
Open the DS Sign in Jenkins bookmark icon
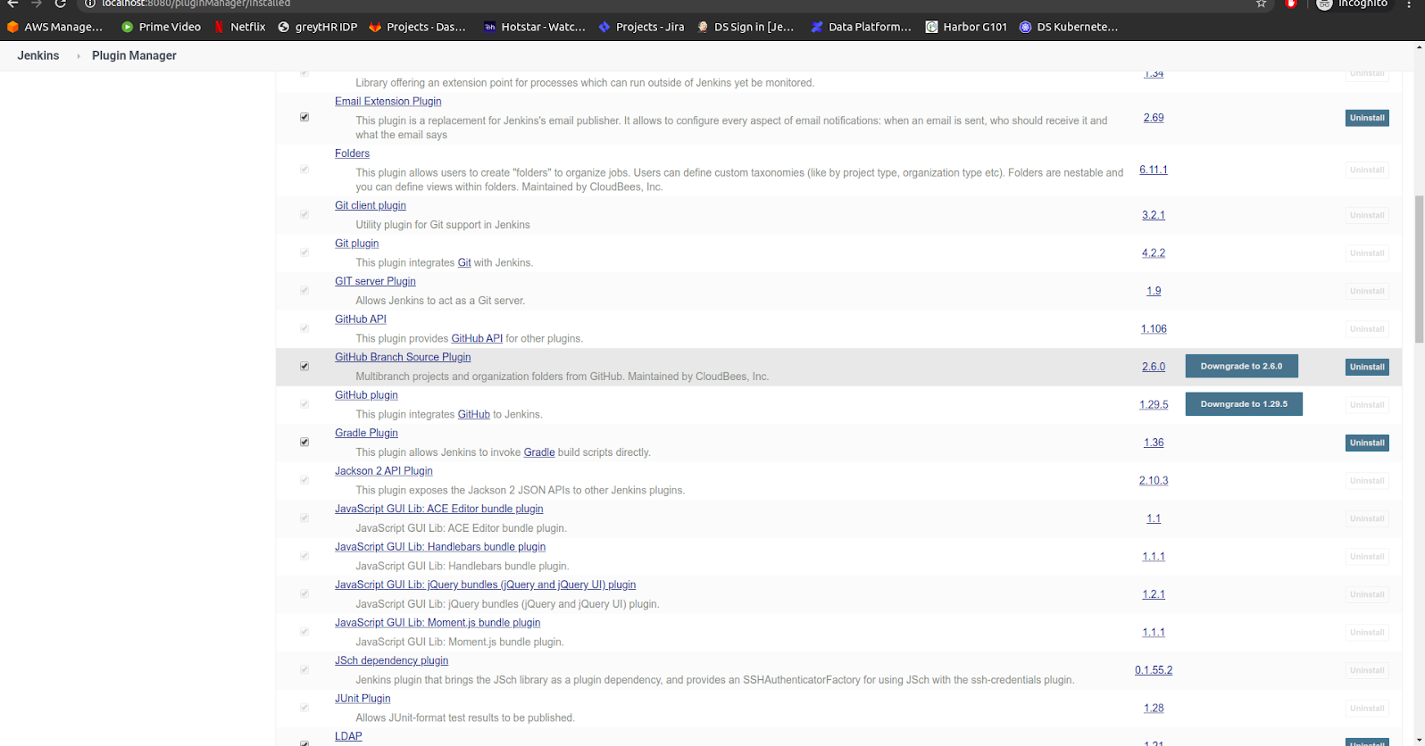(703, 27)
